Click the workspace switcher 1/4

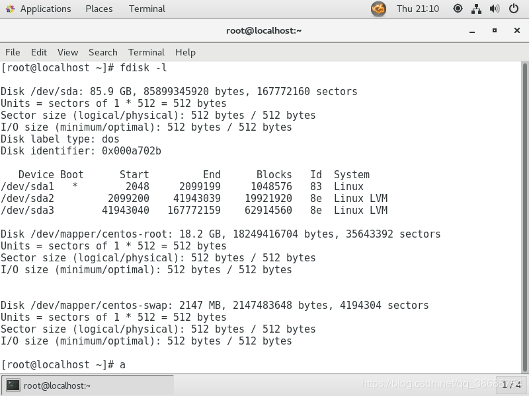pyautogui.click(x=510, y=385)
